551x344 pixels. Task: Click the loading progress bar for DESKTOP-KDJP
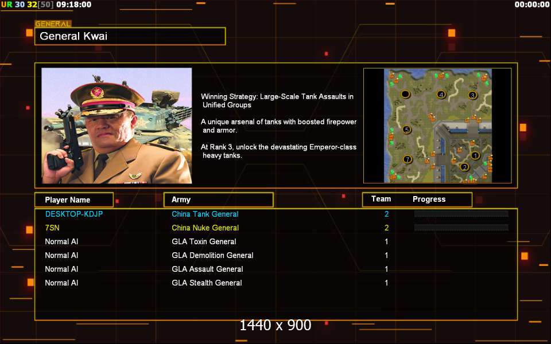[461, 214]
